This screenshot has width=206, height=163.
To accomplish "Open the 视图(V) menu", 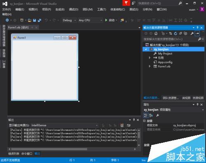I will click(x=33, y=9).
